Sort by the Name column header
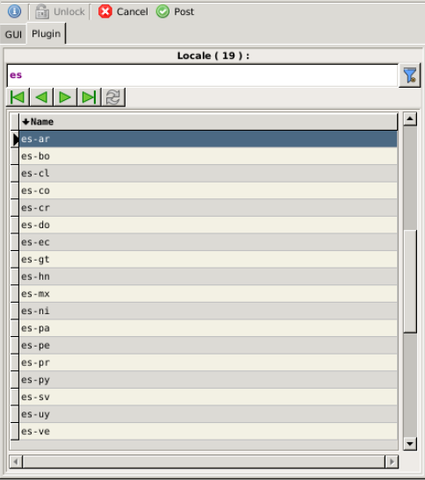The image size is (425, 480). click(208, 121)
